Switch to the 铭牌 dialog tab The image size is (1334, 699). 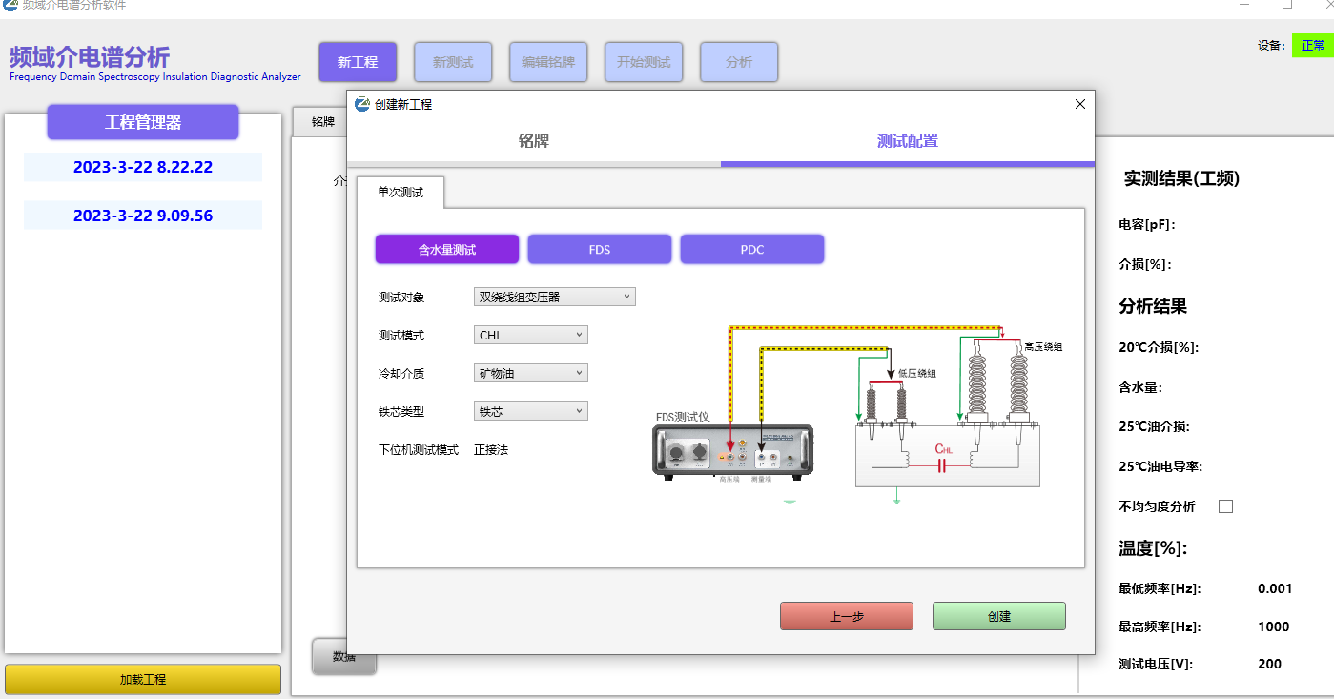pyautogui.click(x=533, y=141)
